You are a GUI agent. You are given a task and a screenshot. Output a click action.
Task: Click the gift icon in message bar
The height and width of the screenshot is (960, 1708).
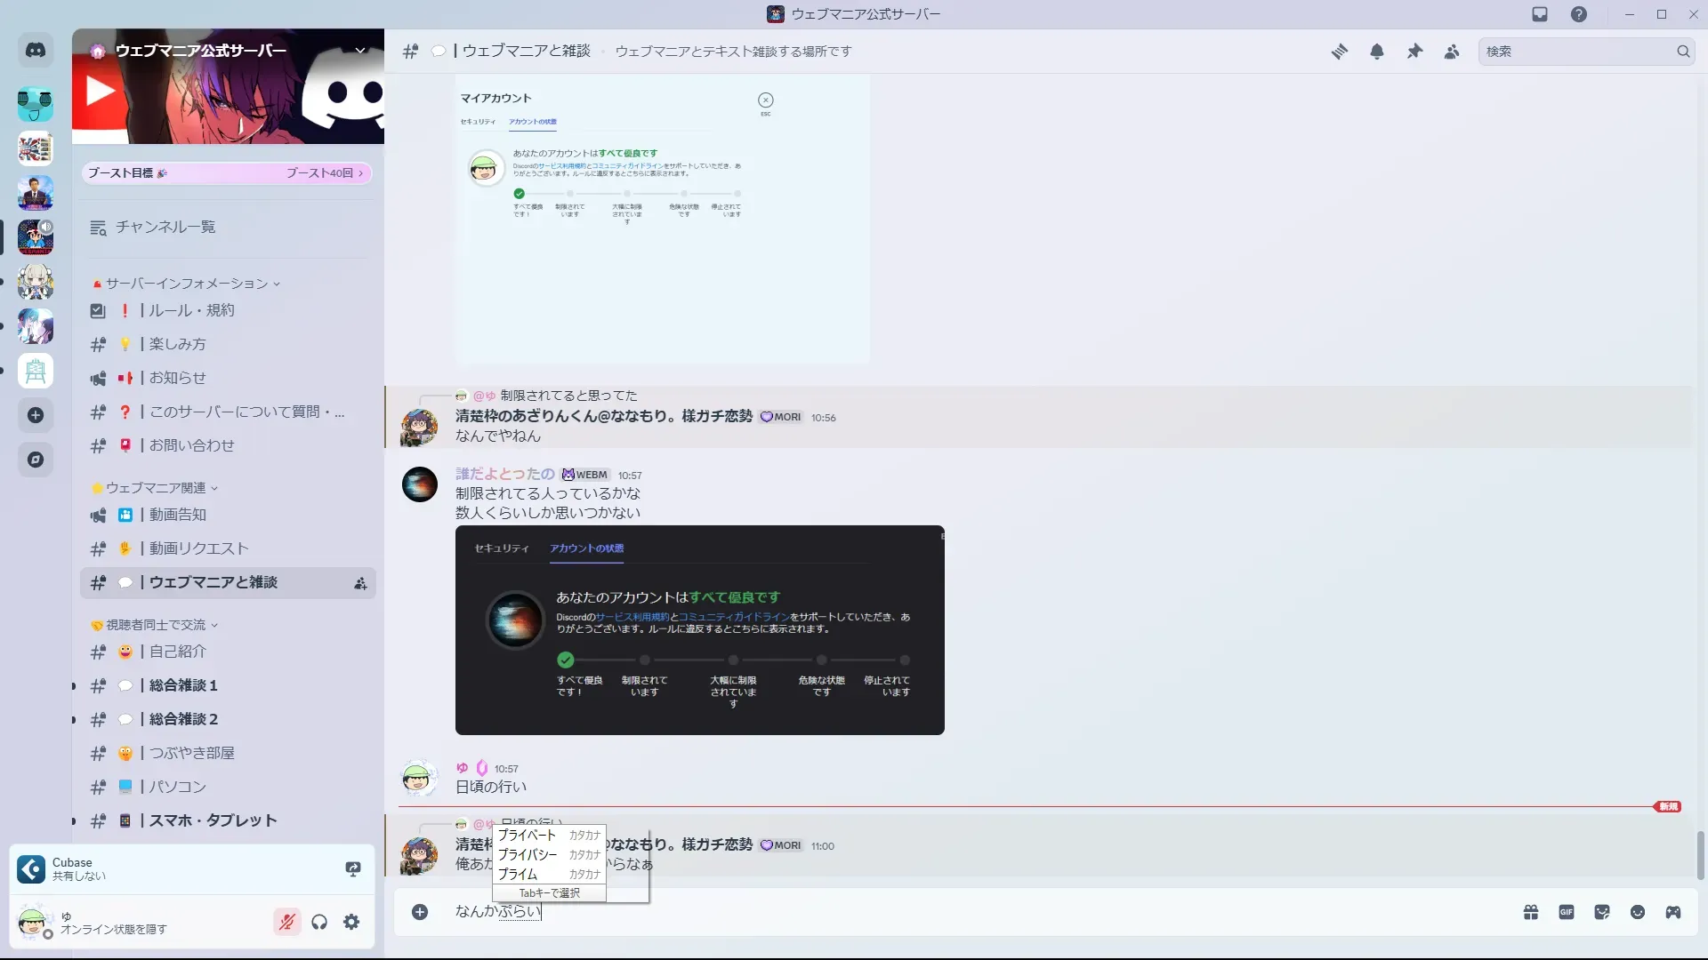tap(1530, 912)
